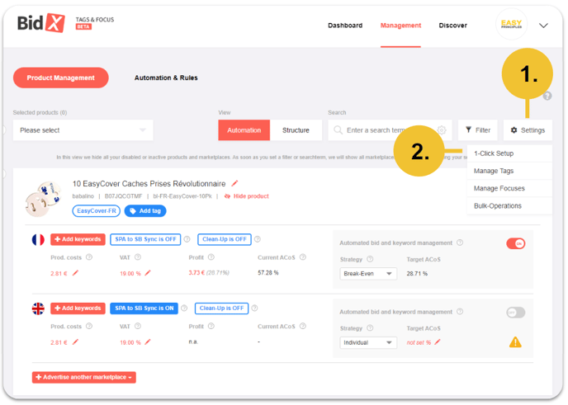The width and height of the screenshot is (568, 405).
Task: Expand the account menu chevron
Action: (x=543, y=26)
